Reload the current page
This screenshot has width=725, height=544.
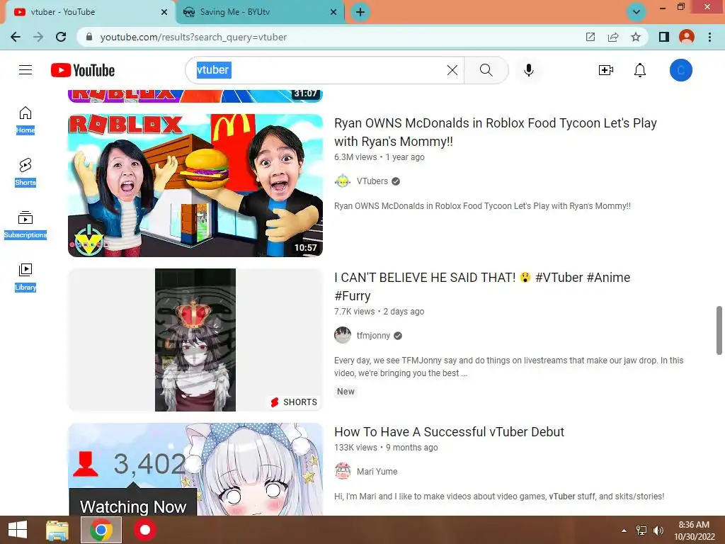click(61, 37)
